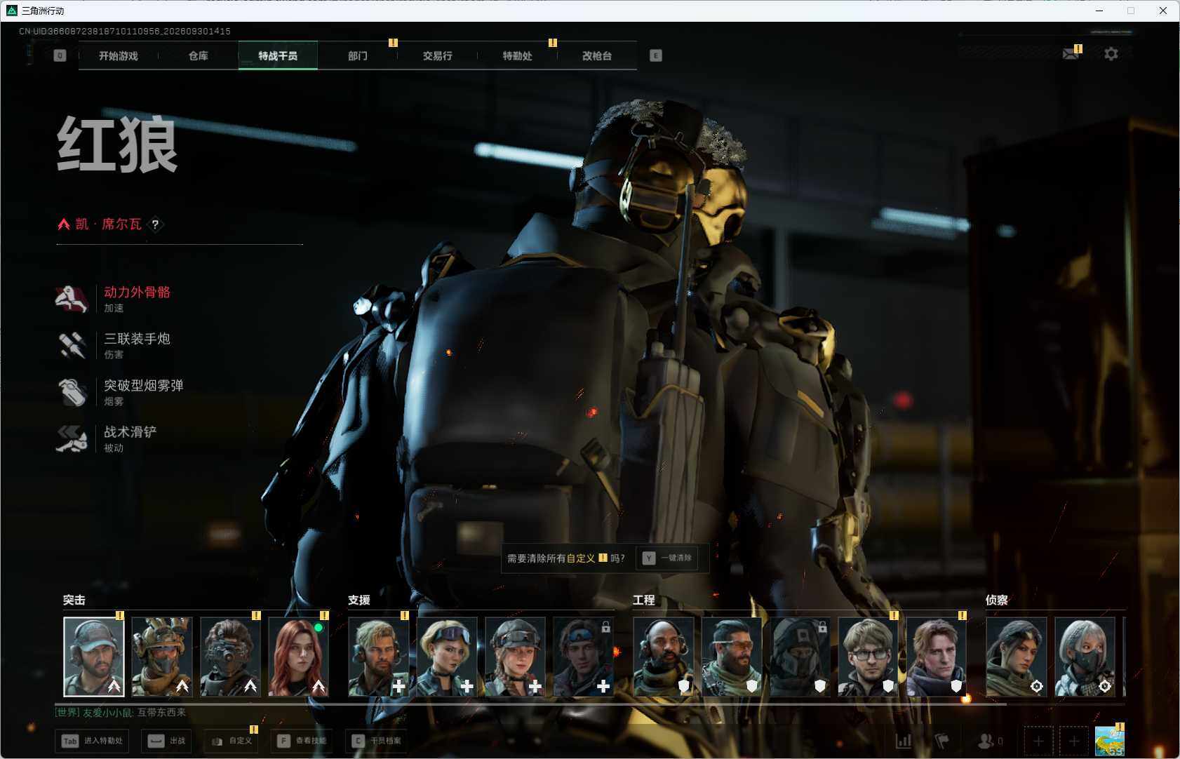Open the 开始游戏 tab
This screenshot has width=1180, height=759.
click(x=119, y=56)
